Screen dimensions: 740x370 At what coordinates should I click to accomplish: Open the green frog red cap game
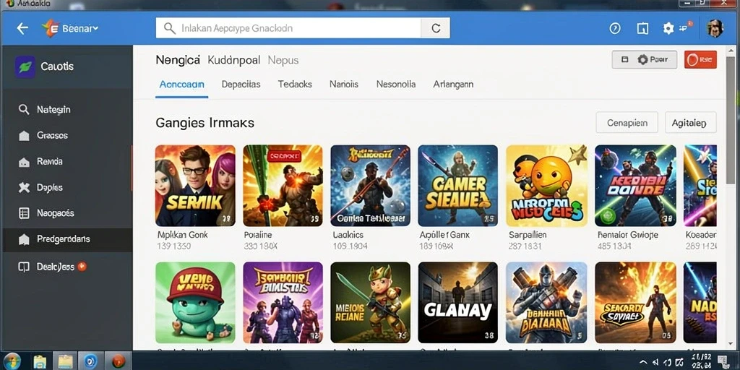point(195,303)
